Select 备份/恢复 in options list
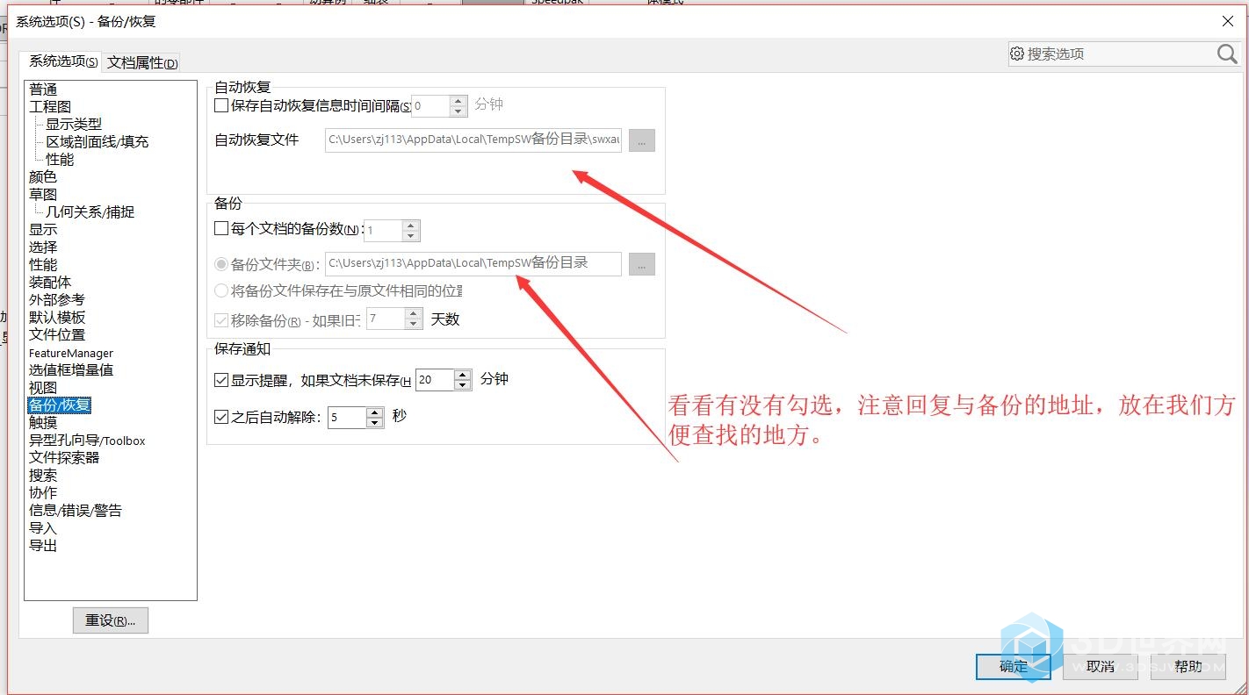 (x=60, y=405)
